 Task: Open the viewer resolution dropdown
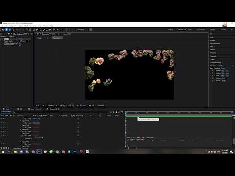pos(52,106)
